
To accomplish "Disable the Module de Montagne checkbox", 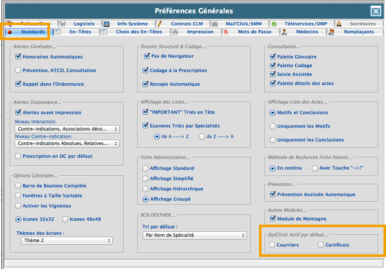I will [273, 218].
